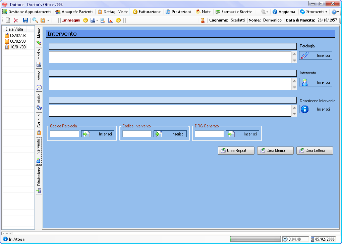Image resolution: width=342 pixels, height=244 pixels.
Task: Open Prestazioni section
Action: click(x=178, y=12)
